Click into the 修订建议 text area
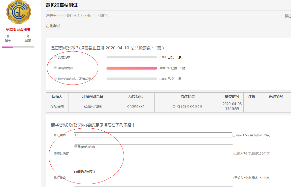 (153, 177)
